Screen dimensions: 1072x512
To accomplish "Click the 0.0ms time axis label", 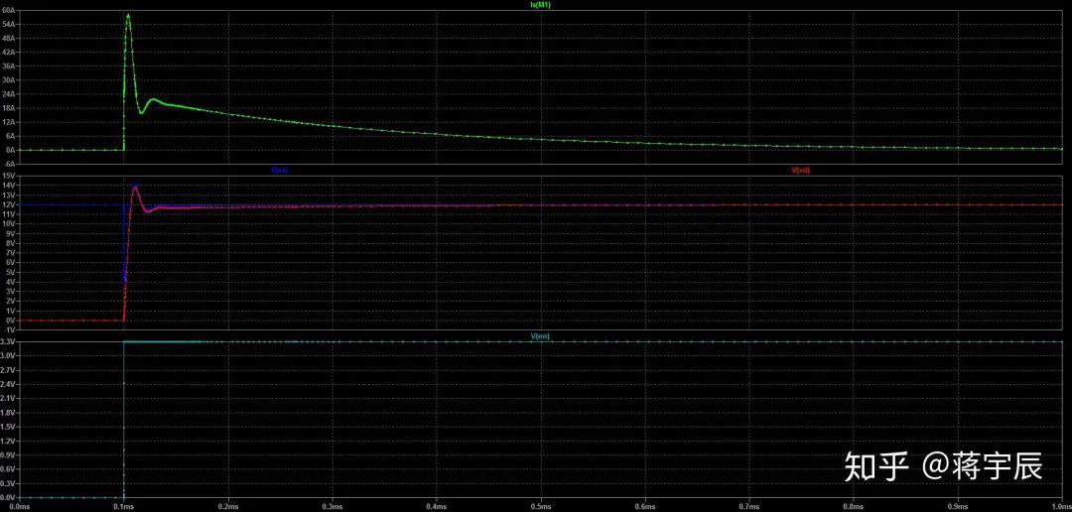I will tap(19, 506).
